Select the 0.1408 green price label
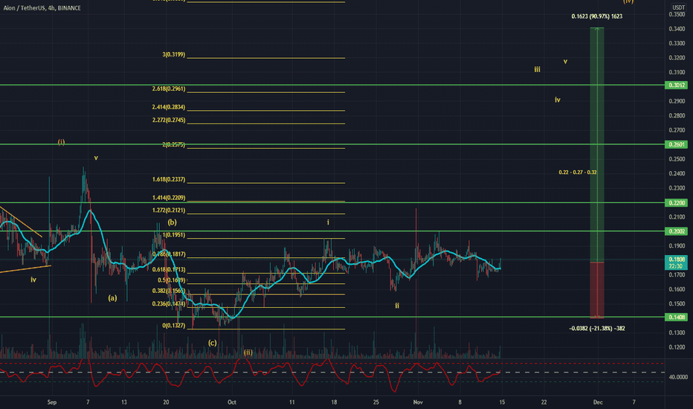 click(676, 317)
